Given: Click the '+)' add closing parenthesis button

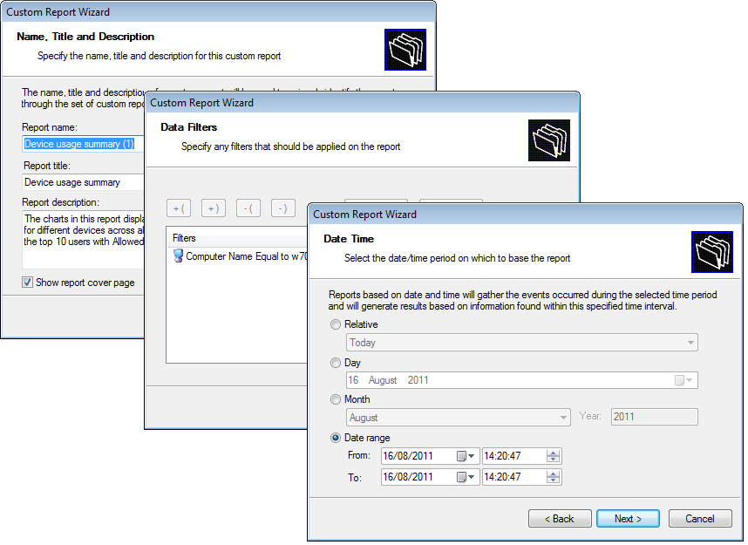Looking at the screenshot, I should [214, 208].
